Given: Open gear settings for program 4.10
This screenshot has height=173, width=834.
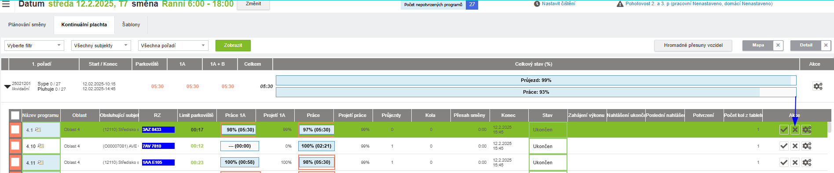Looking at the screenshot, I should [807, 146].
